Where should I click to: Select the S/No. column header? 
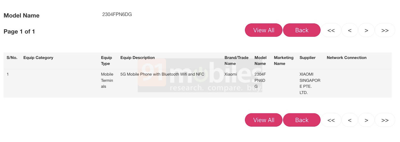tap(12, 58)
